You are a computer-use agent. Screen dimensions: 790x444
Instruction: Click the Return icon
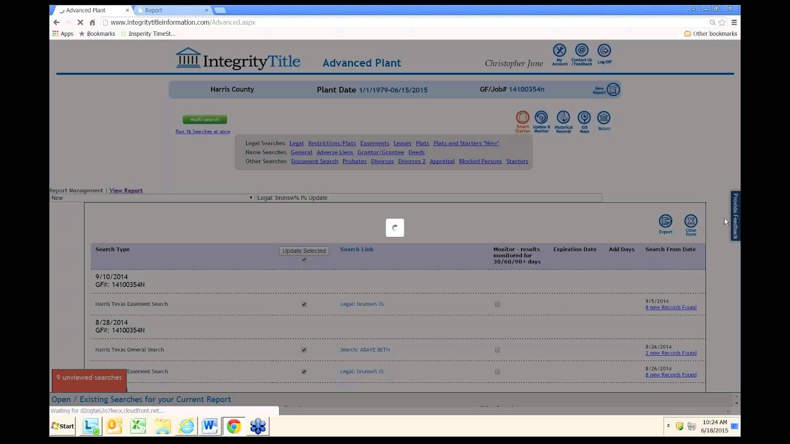[604, 121]
